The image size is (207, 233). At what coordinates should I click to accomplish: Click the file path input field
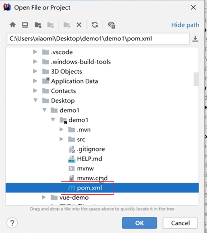tap(98, 39)
